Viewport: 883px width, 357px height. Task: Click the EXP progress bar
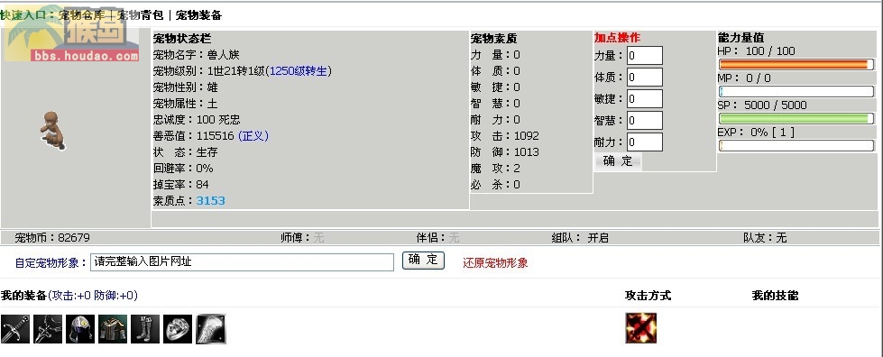point(796,145)
